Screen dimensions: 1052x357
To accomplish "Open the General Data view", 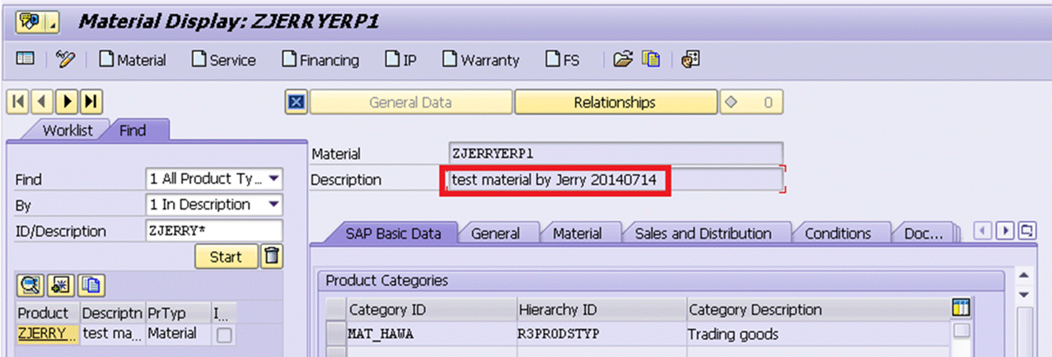I will coord(410,102).
